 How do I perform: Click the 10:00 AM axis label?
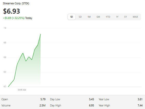click(22, 90)
